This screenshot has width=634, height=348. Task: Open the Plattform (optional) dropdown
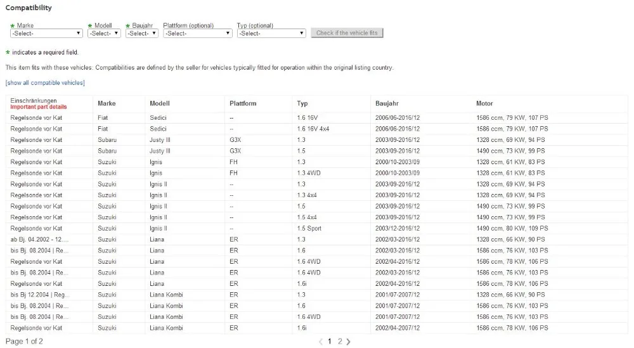tap(198, 34)
